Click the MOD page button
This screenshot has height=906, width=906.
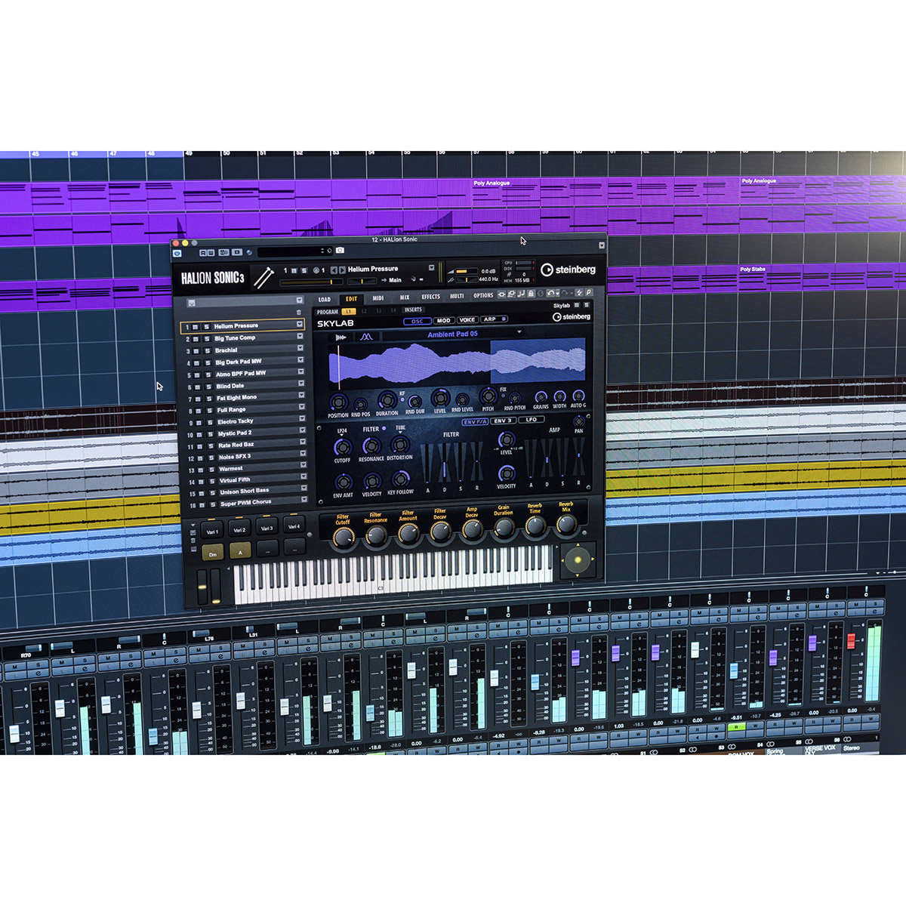tap(443, 320)
